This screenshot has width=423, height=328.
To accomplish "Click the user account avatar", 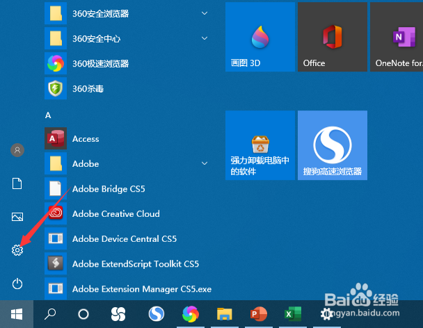I will (x=17, y=150).
